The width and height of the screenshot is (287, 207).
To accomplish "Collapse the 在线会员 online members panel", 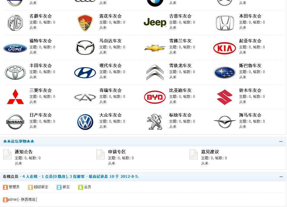I will pos(281,177).
